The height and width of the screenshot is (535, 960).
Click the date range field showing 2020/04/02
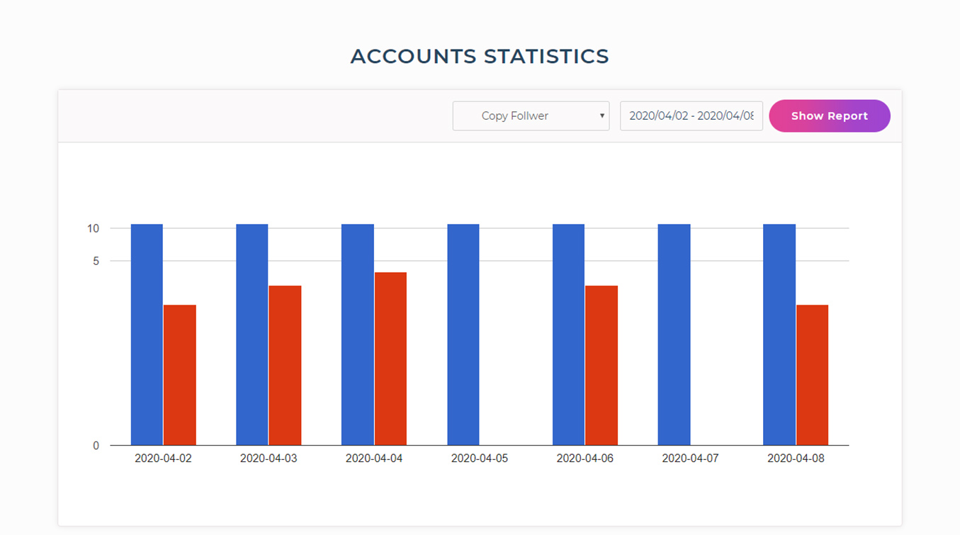pos(691,116)
